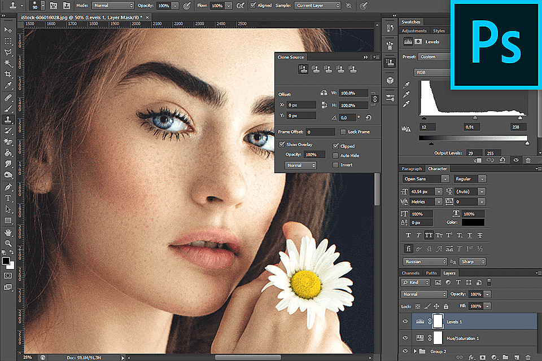Uncheck the Show Overlay checkbox
542x361 pixels.
coord(282,145)
